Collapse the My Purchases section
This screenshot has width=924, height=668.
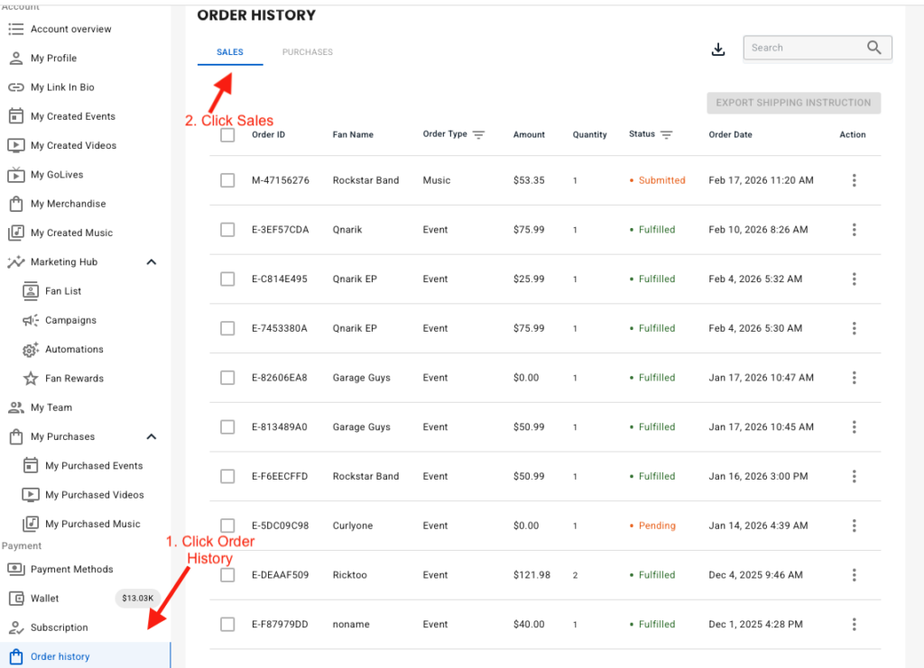(x=152, y=437)
